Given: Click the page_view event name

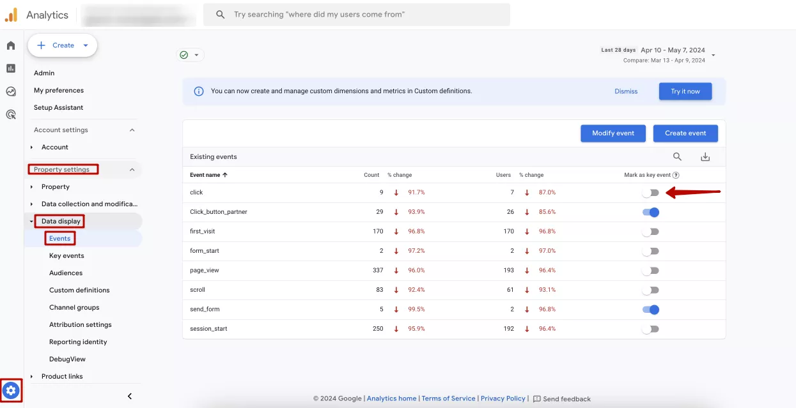Looking at the screenshot, I should click(205, 271).
